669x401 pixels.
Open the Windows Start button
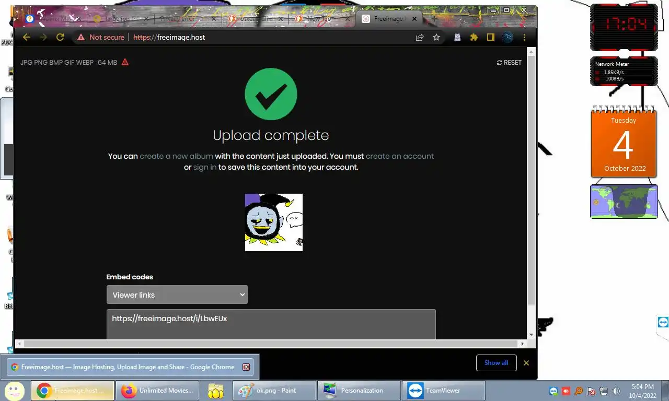[x=15, y=391]
